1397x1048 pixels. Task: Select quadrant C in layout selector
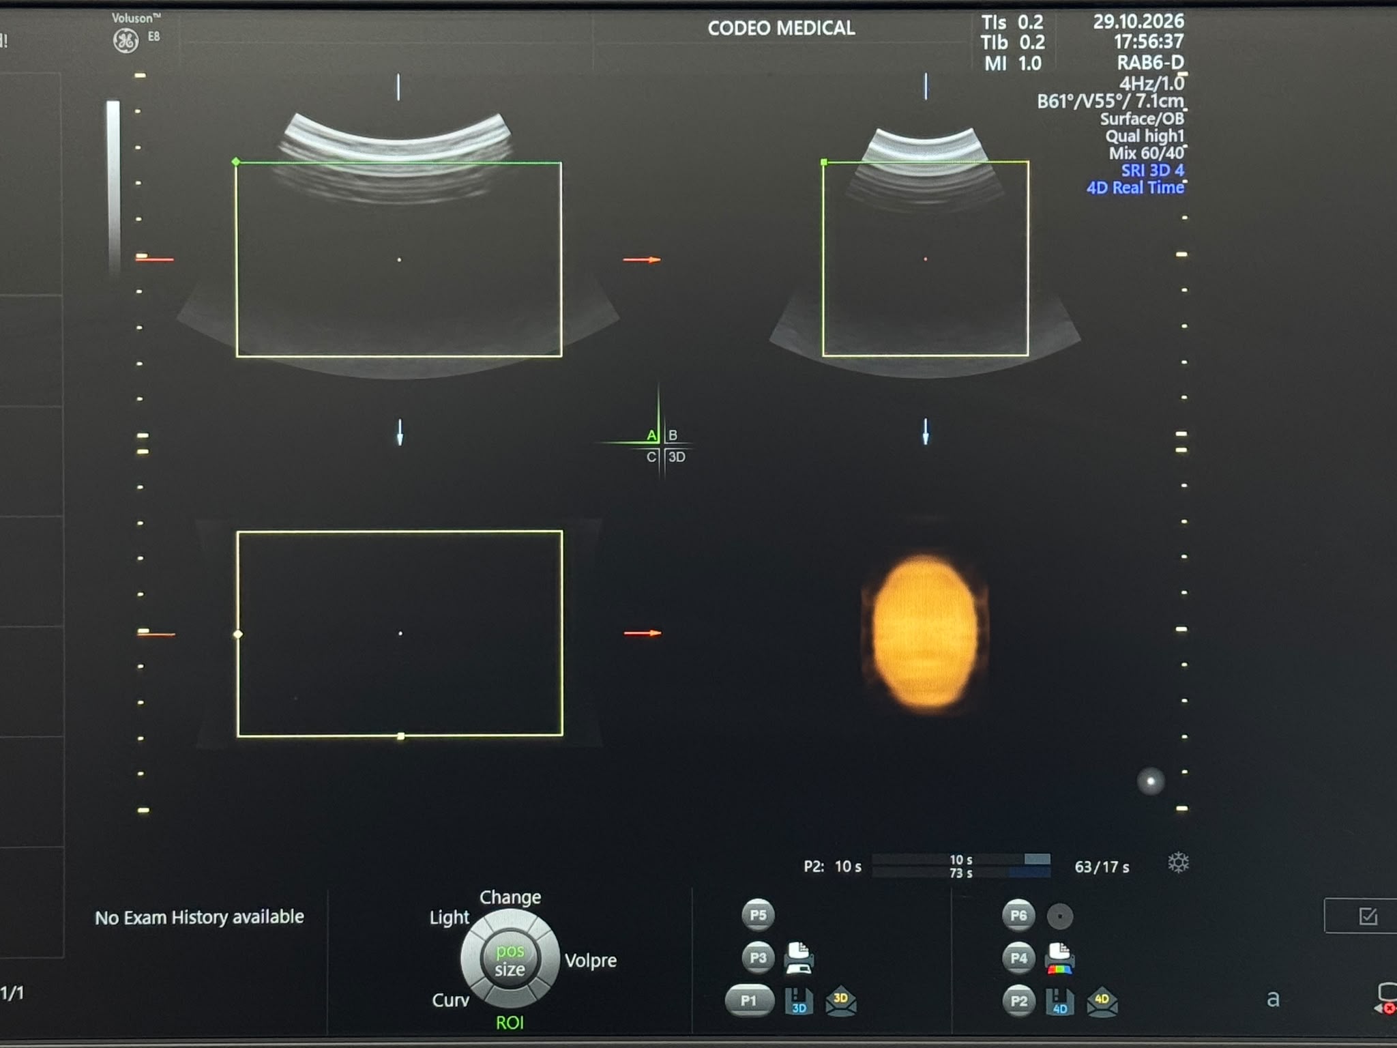tap(651, 456)
